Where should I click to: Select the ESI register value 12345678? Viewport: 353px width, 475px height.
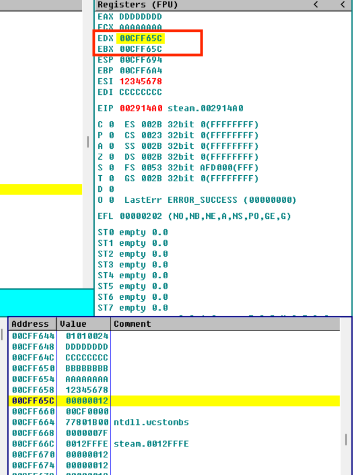point(140,81)
